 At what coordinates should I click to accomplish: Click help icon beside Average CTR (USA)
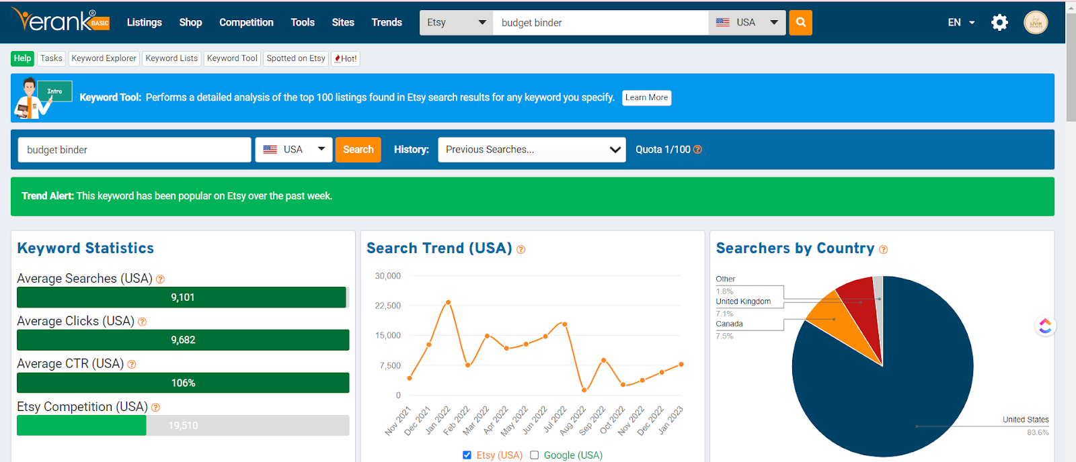[132, 365]
